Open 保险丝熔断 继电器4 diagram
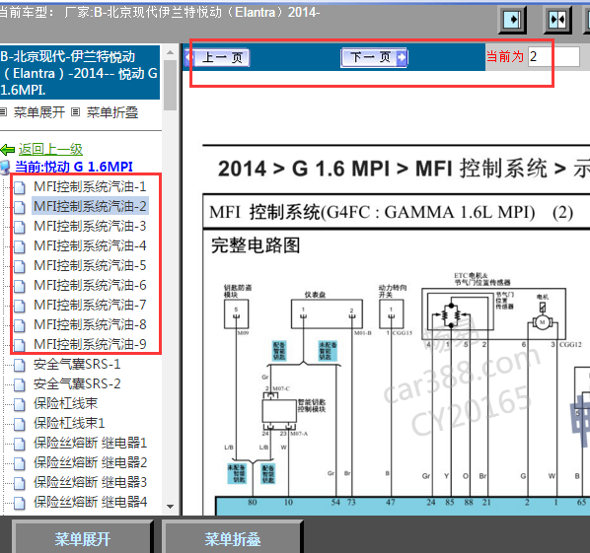This screenshot has height=553, width=590. tap(91, 502)
